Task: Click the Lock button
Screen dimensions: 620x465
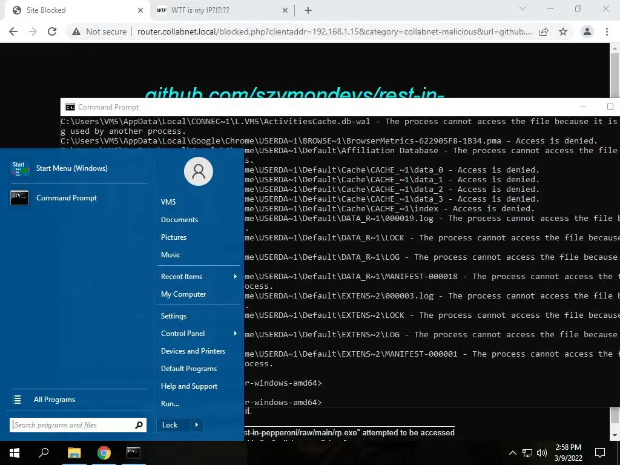Action: 173,425
